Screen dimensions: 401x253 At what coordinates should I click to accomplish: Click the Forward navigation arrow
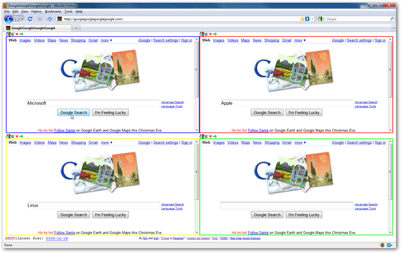click(x=17, y=19)
